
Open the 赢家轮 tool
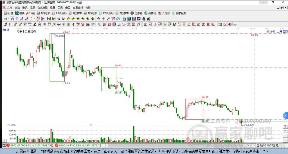tap(150, 13)
